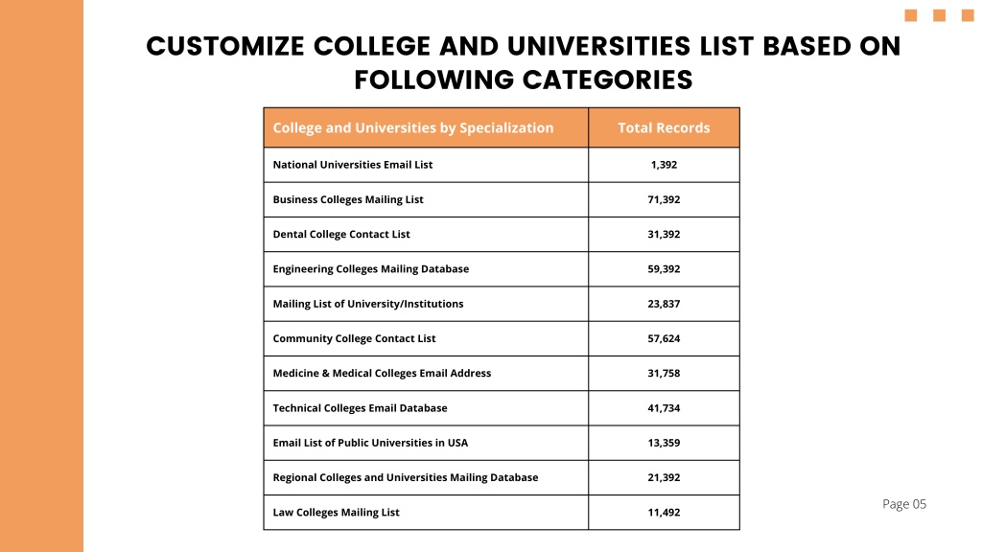Click the first orange square at top right
This screenshot has height=552, width=982.
pos(911,15)
